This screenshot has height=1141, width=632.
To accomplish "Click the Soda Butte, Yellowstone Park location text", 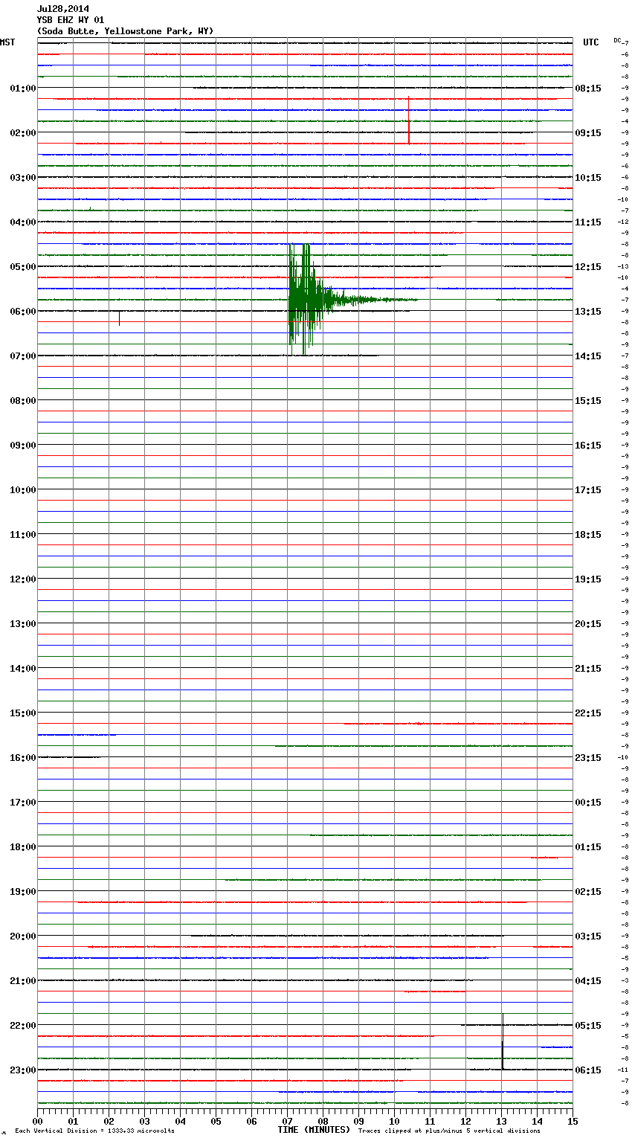I will point(126,31).
